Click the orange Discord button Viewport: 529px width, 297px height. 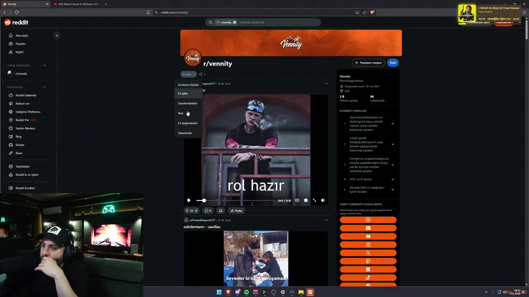[x=368, y=228]
